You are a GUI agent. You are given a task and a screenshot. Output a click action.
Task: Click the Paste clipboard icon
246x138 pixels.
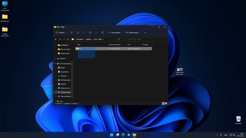coord(84,32)
